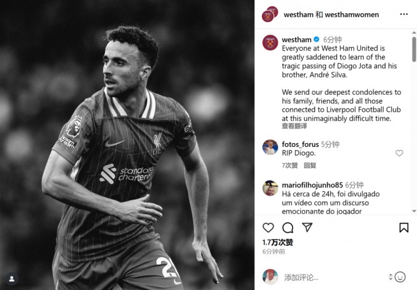Open the 1.7万次赞 likes list
This screenshot has height=290, width=417.
(277, 242)
